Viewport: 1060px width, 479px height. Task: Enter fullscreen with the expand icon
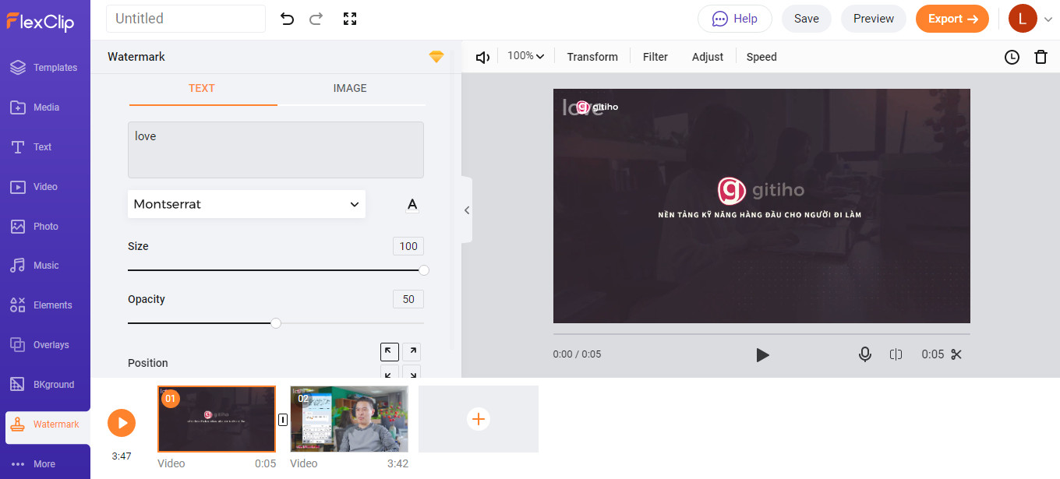(350, 19)
